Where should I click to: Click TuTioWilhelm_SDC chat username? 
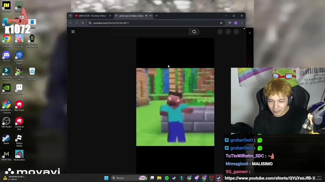[x=244, y=156]
